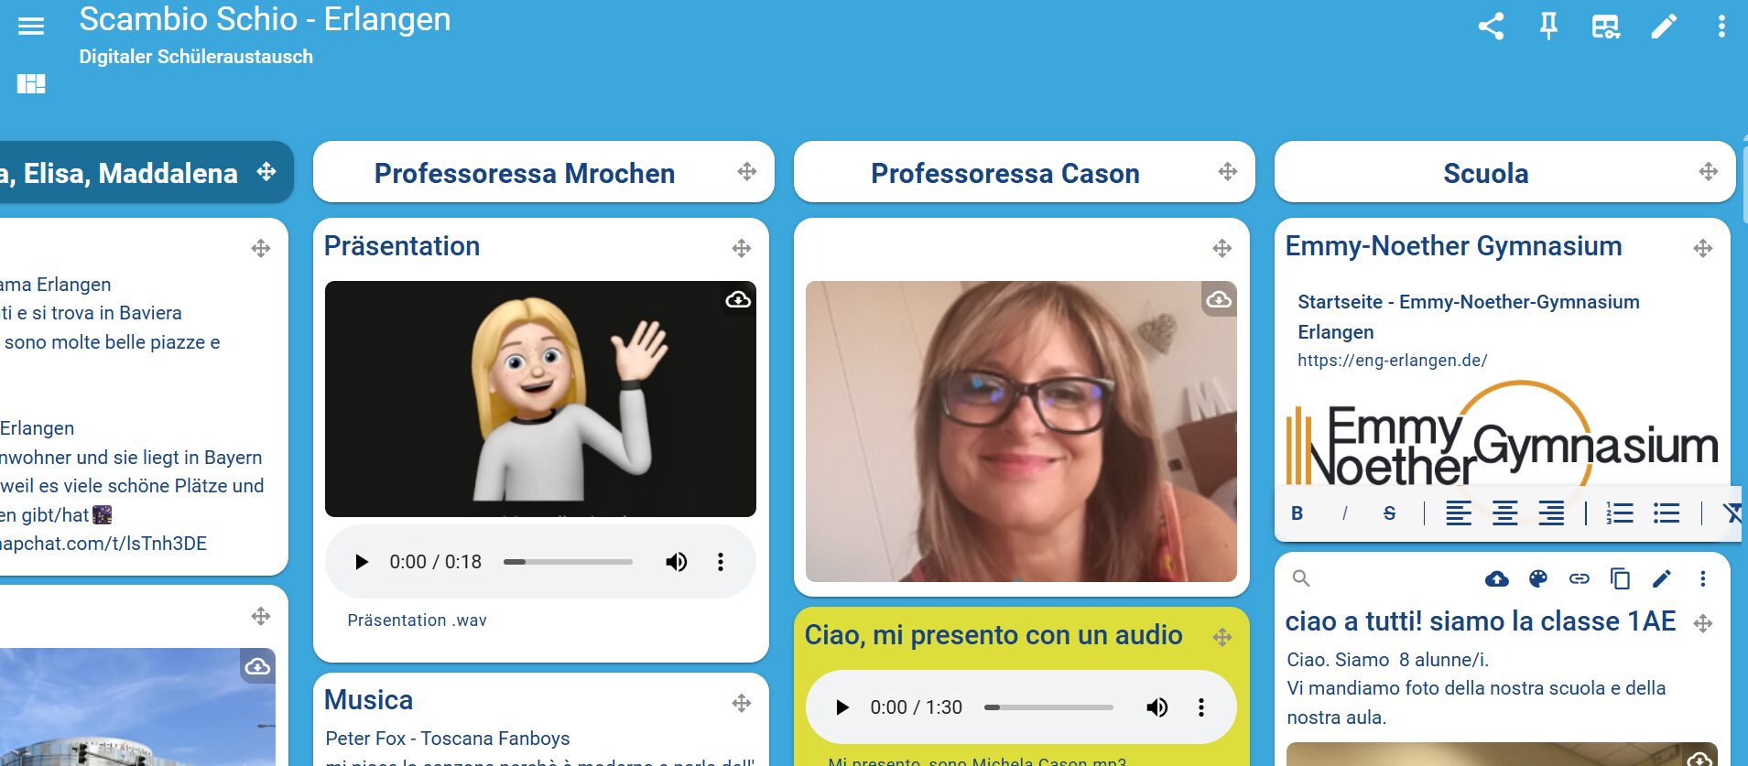Click the search magnifier on post
The width and height of the screenshot is (1748, 766).
point(1301,578)
